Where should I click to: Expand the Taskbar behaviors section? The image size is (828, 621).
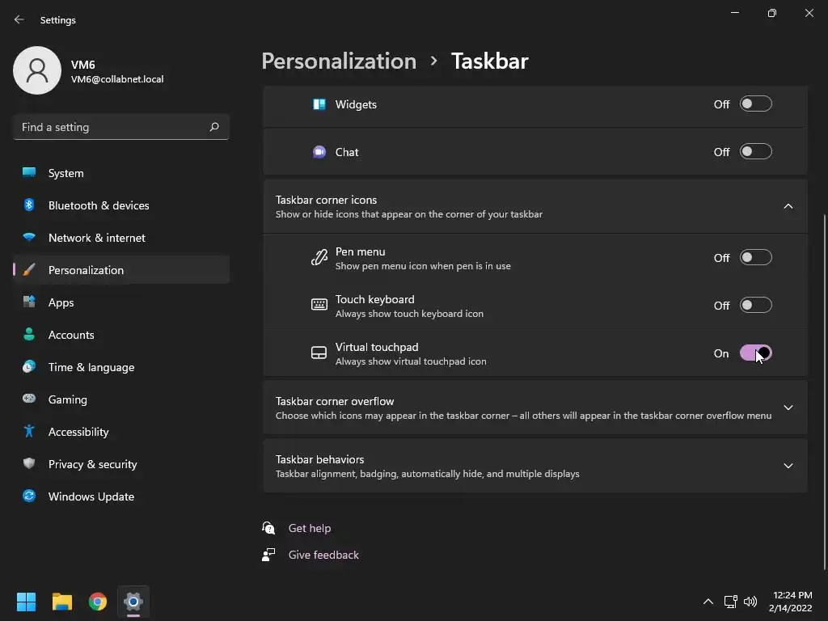[788, 466]
